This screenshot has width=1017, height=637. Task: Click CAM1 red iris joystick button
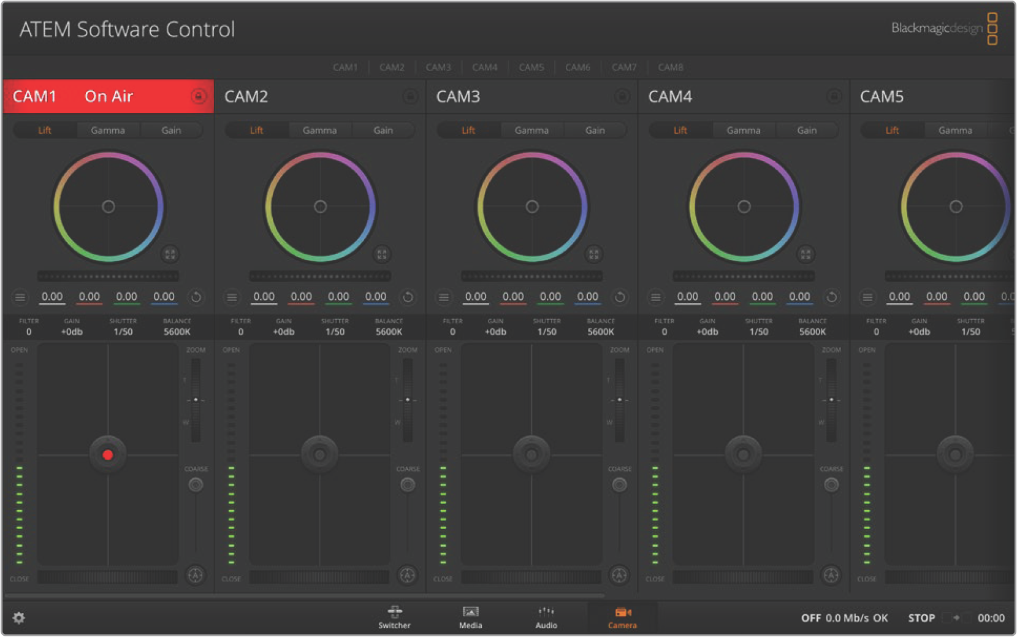[x=108, y=454]
